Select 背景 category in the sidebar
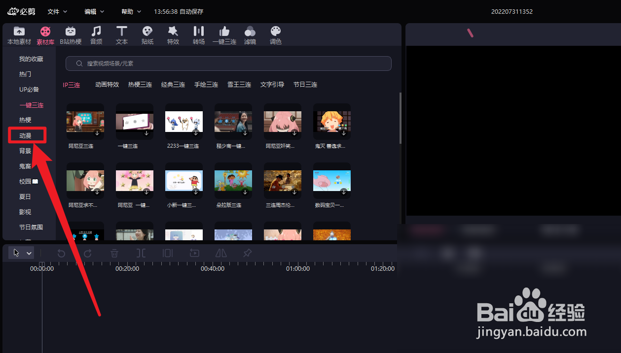 coord(25,151)
